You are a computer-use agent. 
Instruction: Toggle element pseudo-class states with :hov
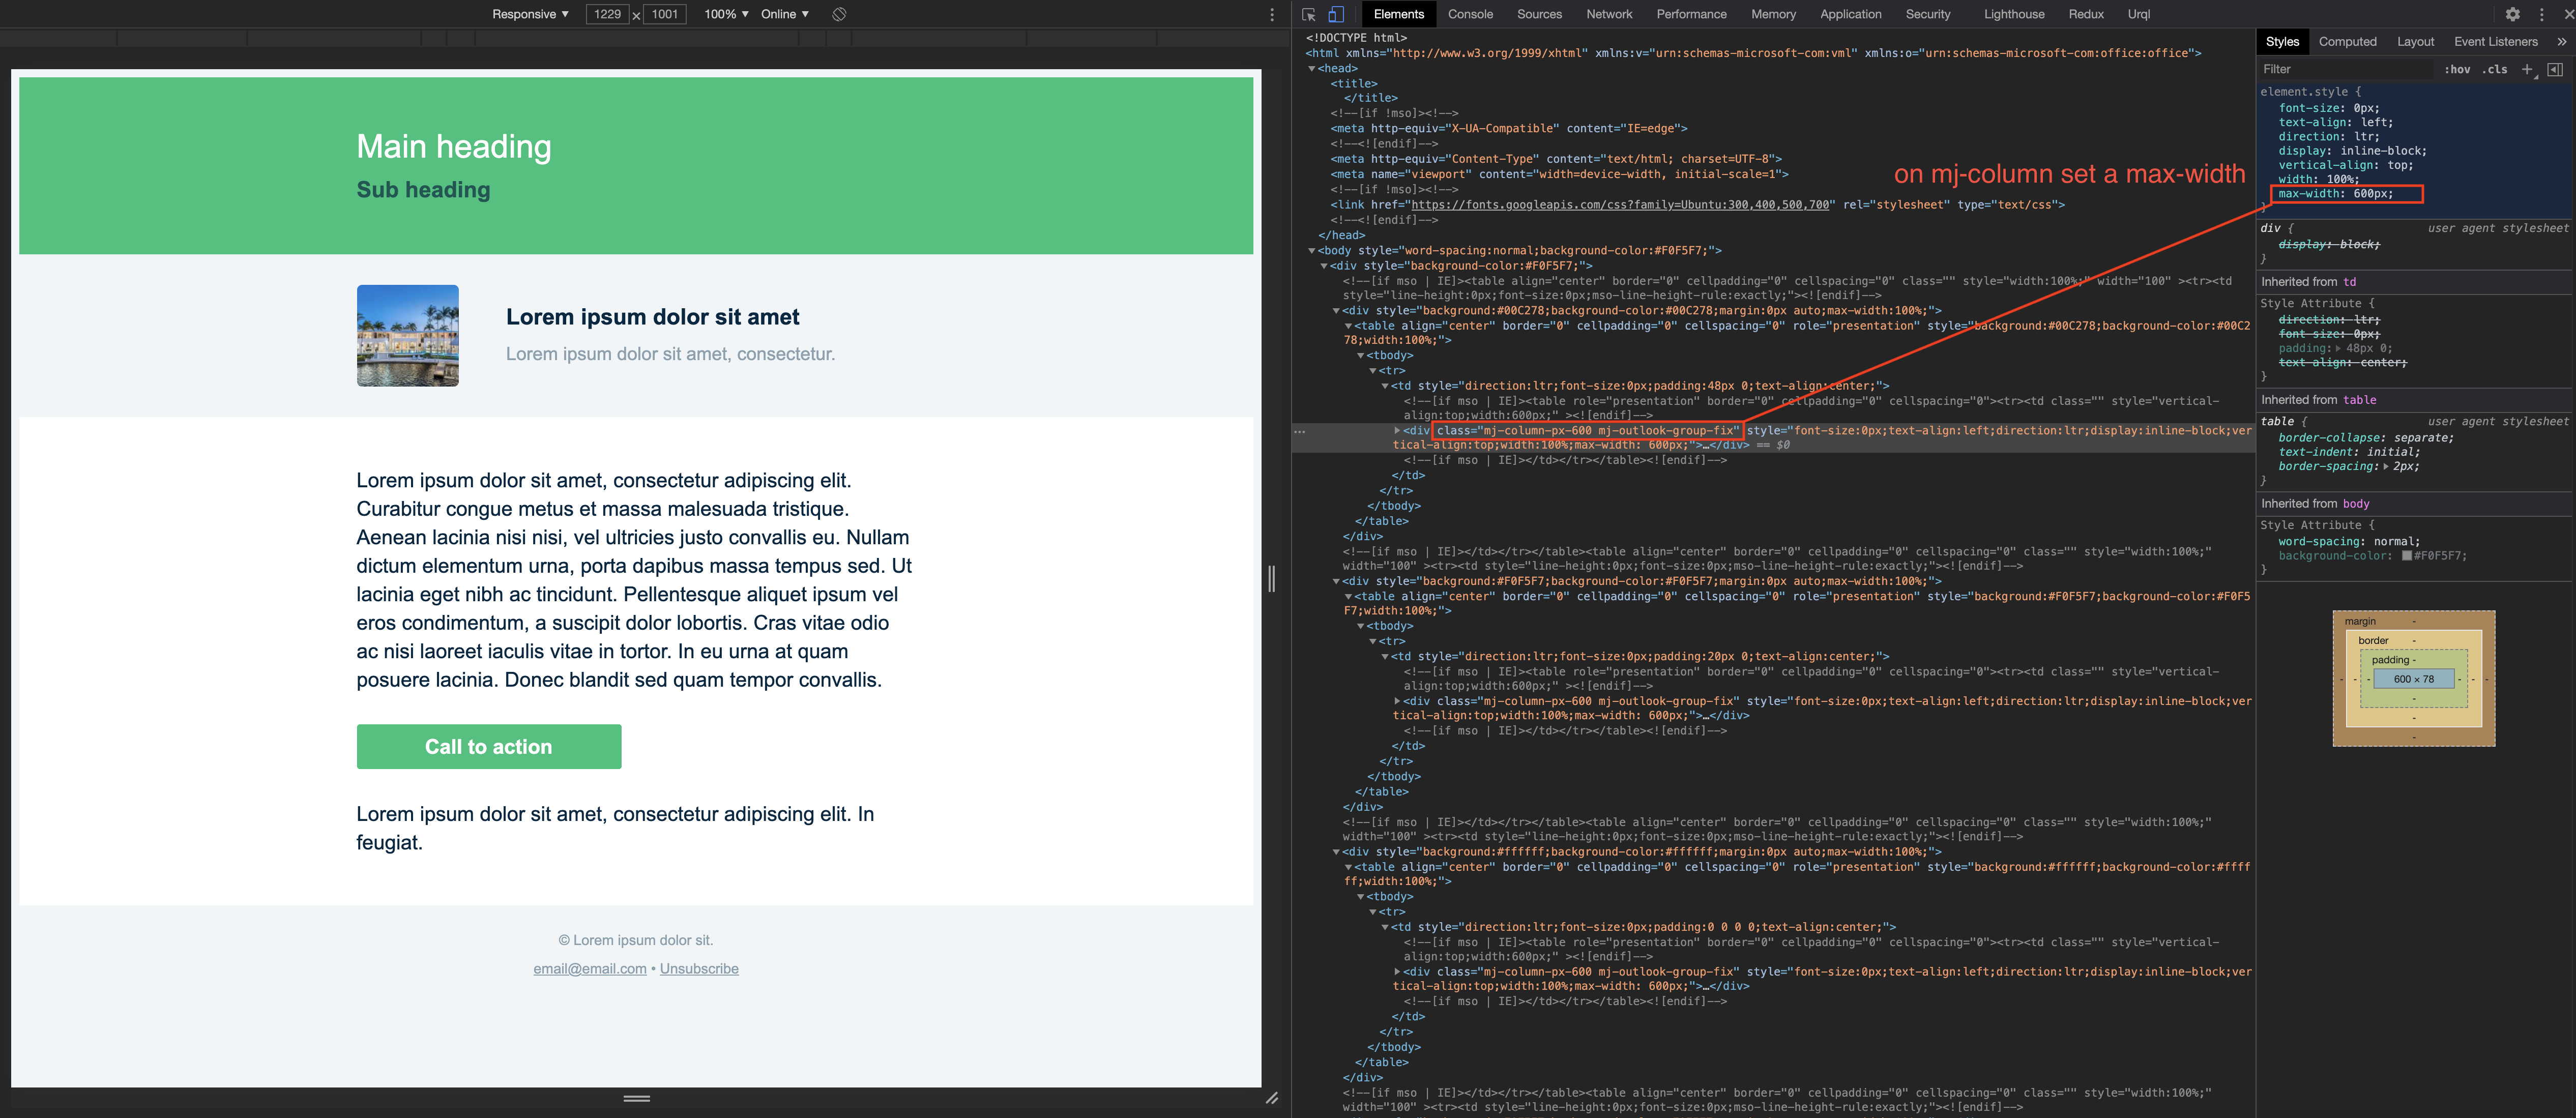click(x=2458, y=69)
